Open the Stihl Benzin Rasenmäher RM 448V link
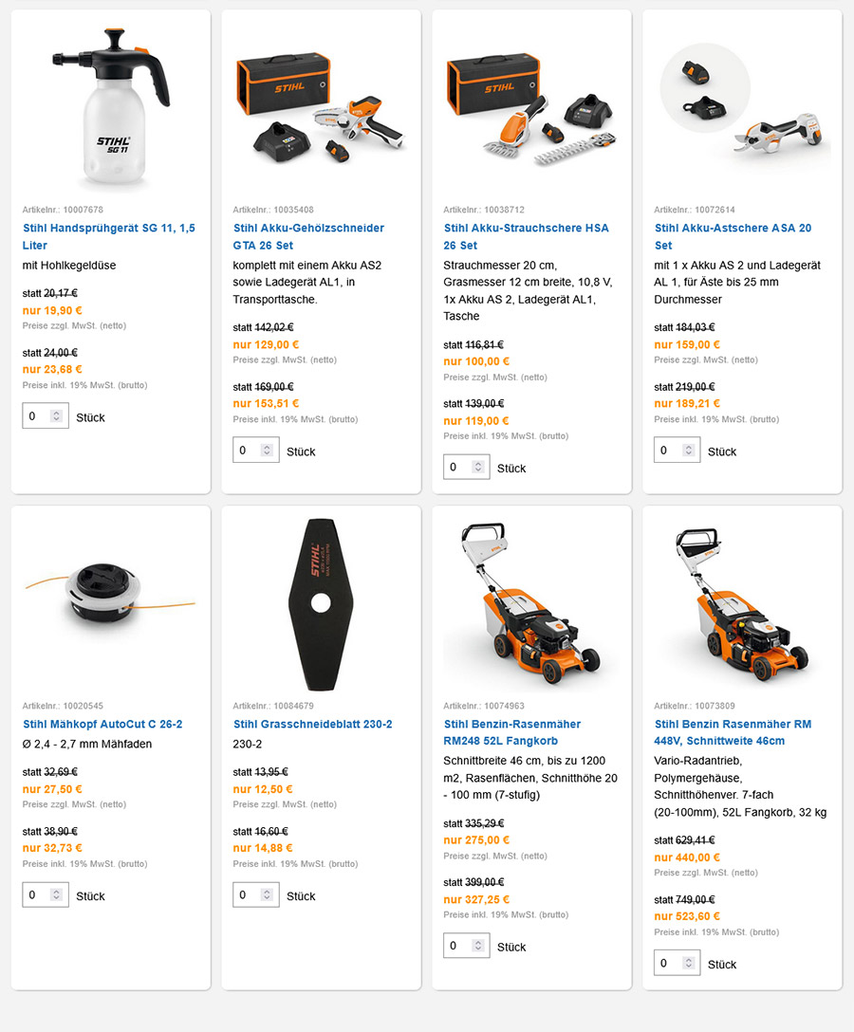The image size is (854, 1032). pos(733,732)
